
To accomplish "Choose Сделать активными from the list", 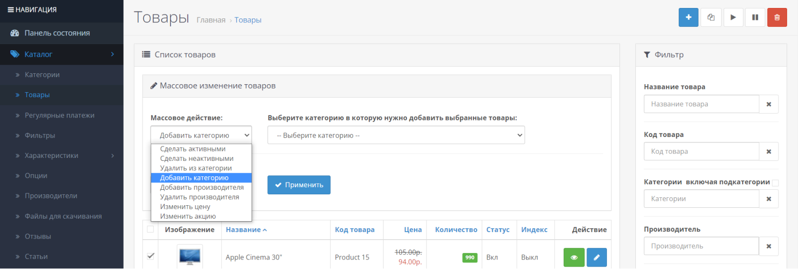I will coord(201,149).
